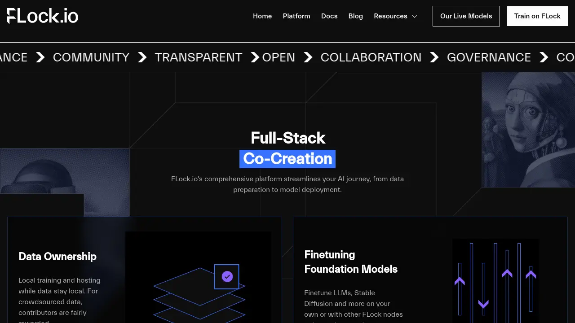Viewport: 575px width, 323px height.
Task: Visit the Blog page
Action: pyautogui.click(x=356, y=16)
